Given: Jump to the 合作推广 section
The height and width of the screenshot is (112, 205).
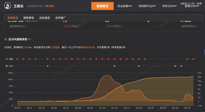Looking at the screenshot, I should pos(60,18).
